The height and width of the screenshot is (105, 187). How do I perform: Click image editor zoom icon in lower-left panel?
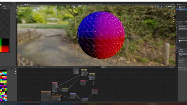click(x=15, y=71)
